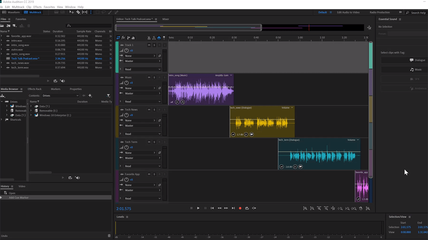Enable the record button in the transport
The image size is (428, 240).
tap(240, 208)
